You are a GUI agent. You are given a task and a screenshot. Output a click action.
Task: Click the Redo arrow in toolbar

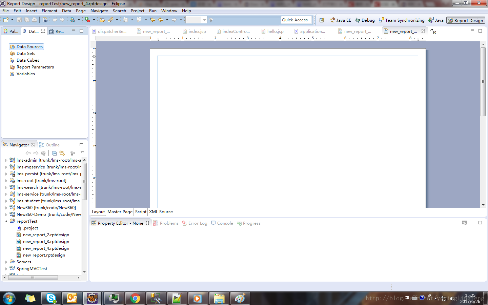tap(62, 20)
